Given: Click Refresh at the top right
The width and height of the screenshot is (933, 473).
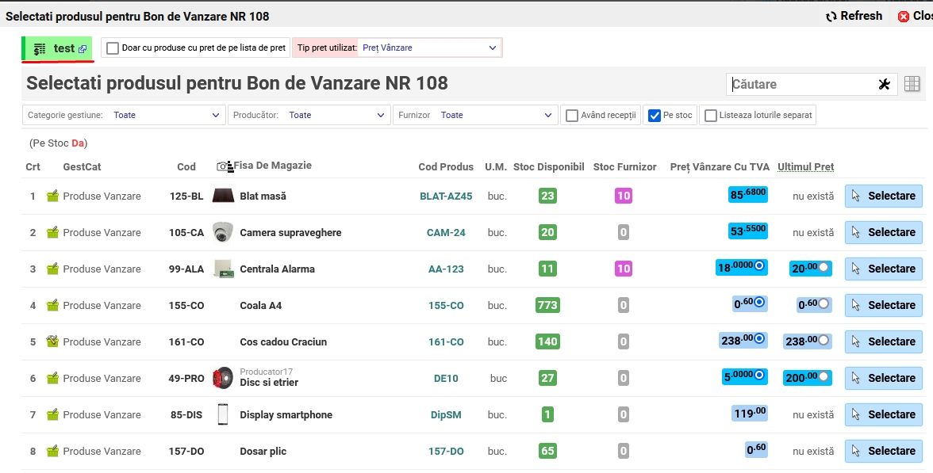Looking at the screenshot, I should [854, 16].
